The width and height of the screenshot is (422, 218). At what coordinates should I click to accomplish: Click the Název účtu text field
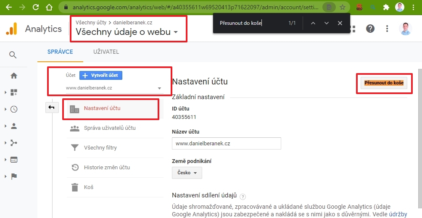(x=226, y=144)
